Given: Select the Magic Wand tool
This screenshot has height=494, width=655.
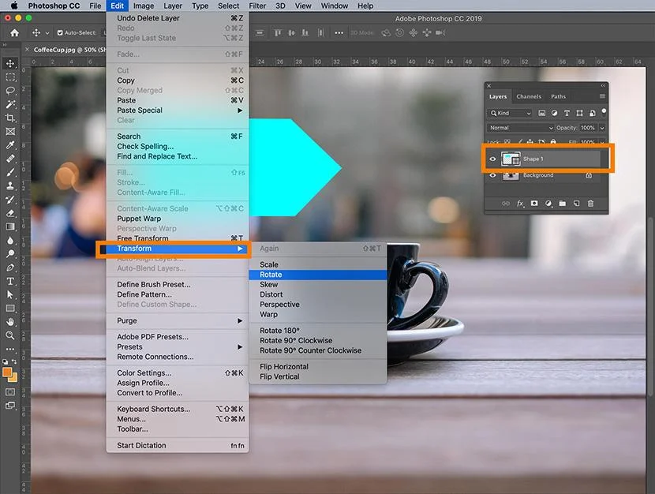Looking at the screenshot, I should (x=10, y=104).
